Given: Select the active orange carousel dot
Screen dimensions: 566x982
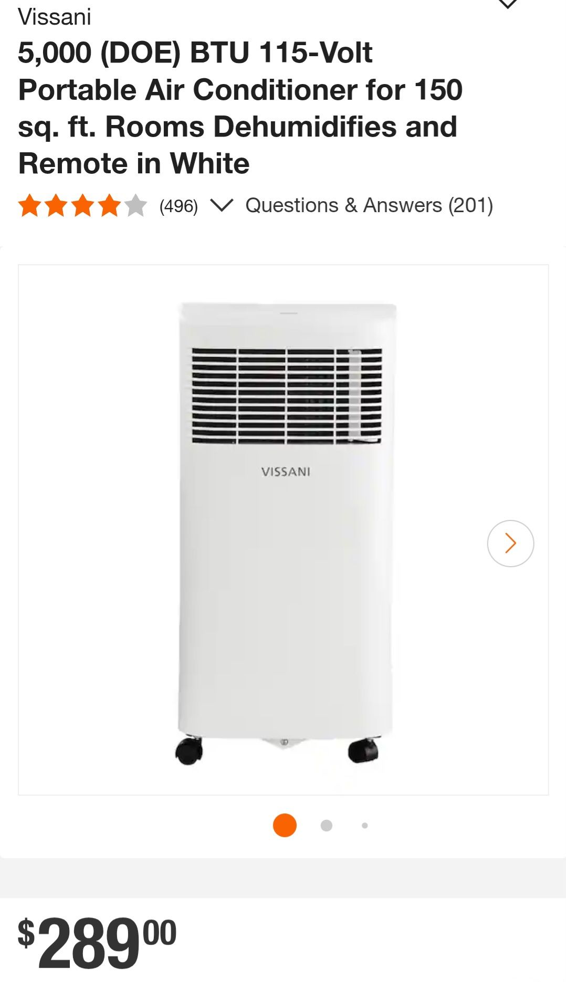Looking at the screenshot, I should (x=285, y=825).
